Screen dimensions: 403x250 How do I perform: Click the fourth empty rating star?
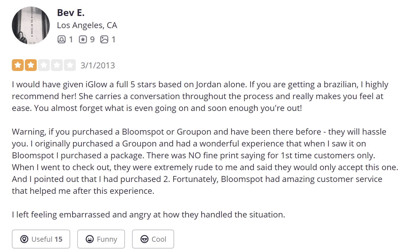pyautogui.click(x=57, y=65)
